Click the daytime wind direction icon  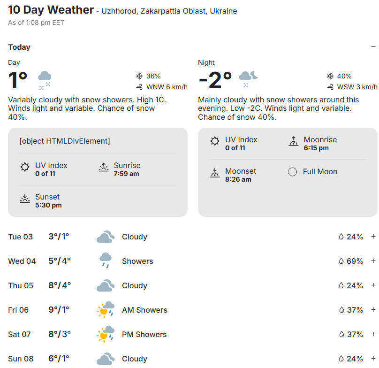(139, 87)
